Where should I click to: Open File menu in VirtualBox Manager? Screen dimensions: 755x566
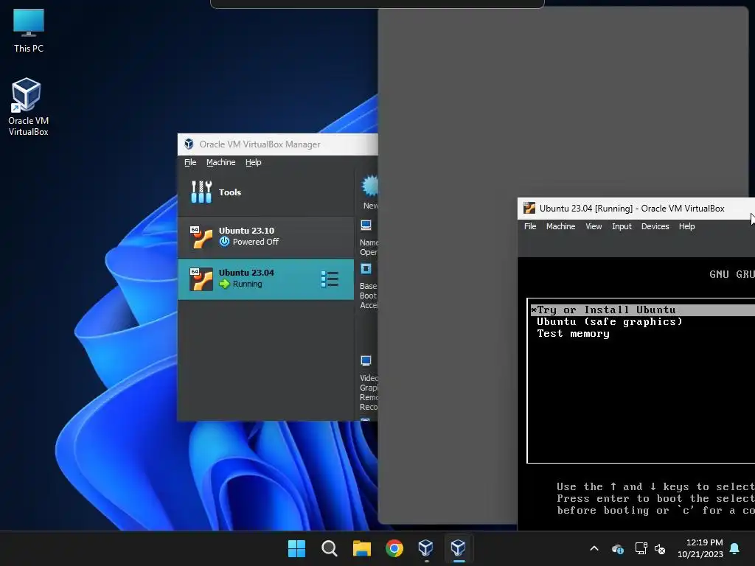point(190,162)
